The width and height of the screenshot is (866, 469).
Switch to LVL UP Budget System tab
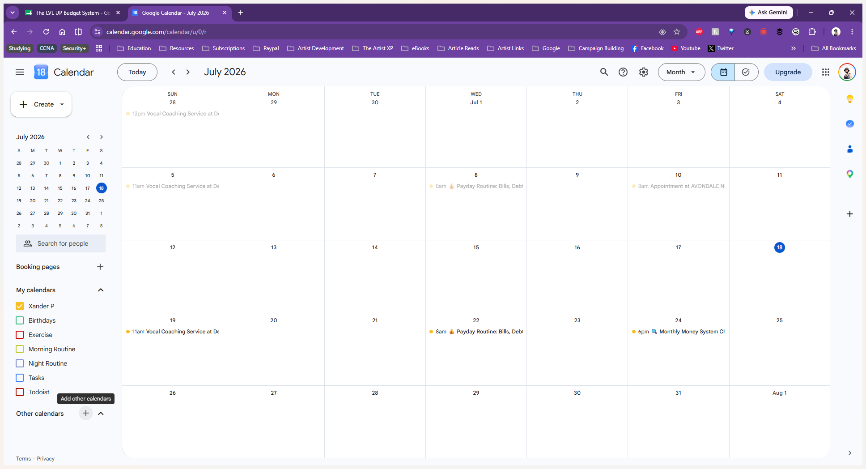click(x=72, y=13)
